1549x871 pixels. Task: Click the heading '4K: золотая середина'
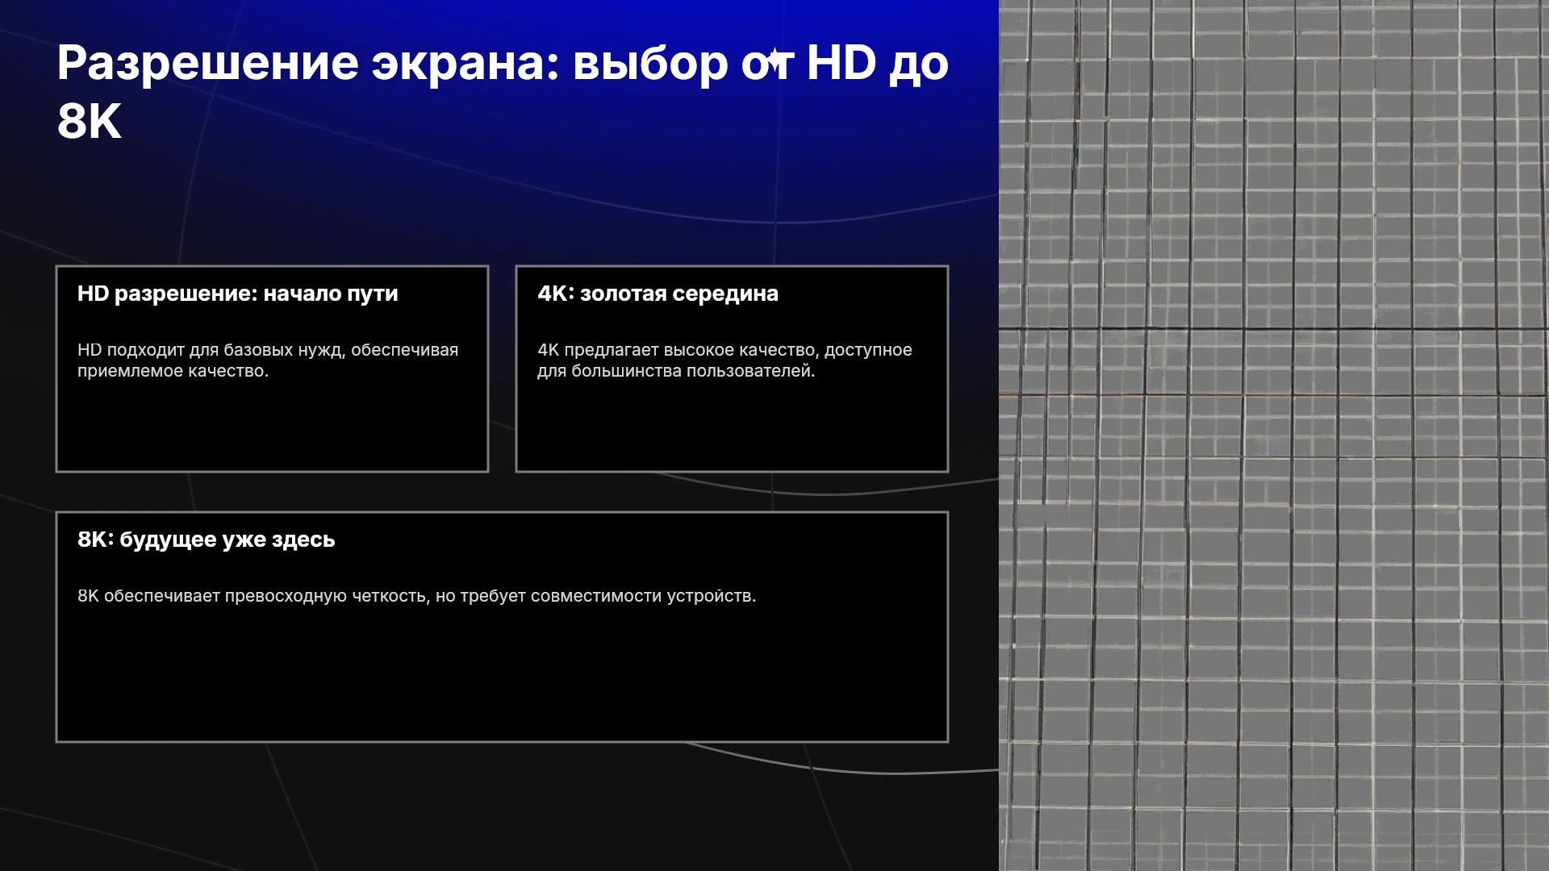pyautogui.click(x=658, y=294)
